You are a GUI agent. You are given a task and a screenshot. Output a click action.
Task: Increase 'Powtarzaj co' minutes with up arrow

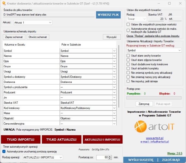pyautogui.click(x=110, y=156)
